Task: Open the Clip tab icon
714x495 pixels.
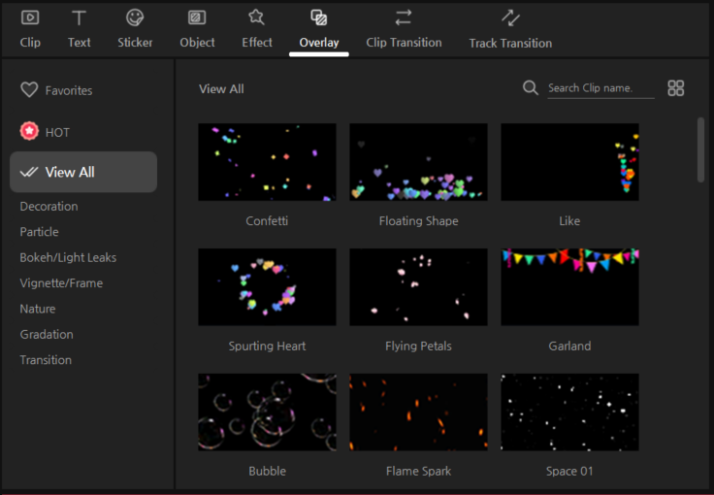Action: tap(30, 17)
